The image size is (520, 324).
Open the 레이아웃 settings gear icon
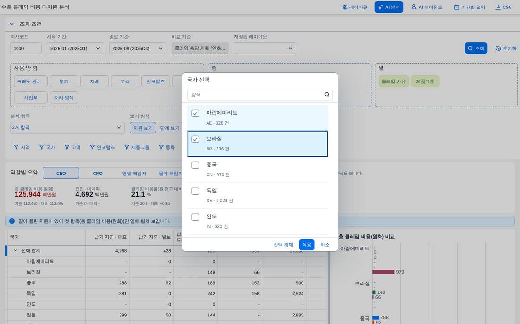click(345, 7)
